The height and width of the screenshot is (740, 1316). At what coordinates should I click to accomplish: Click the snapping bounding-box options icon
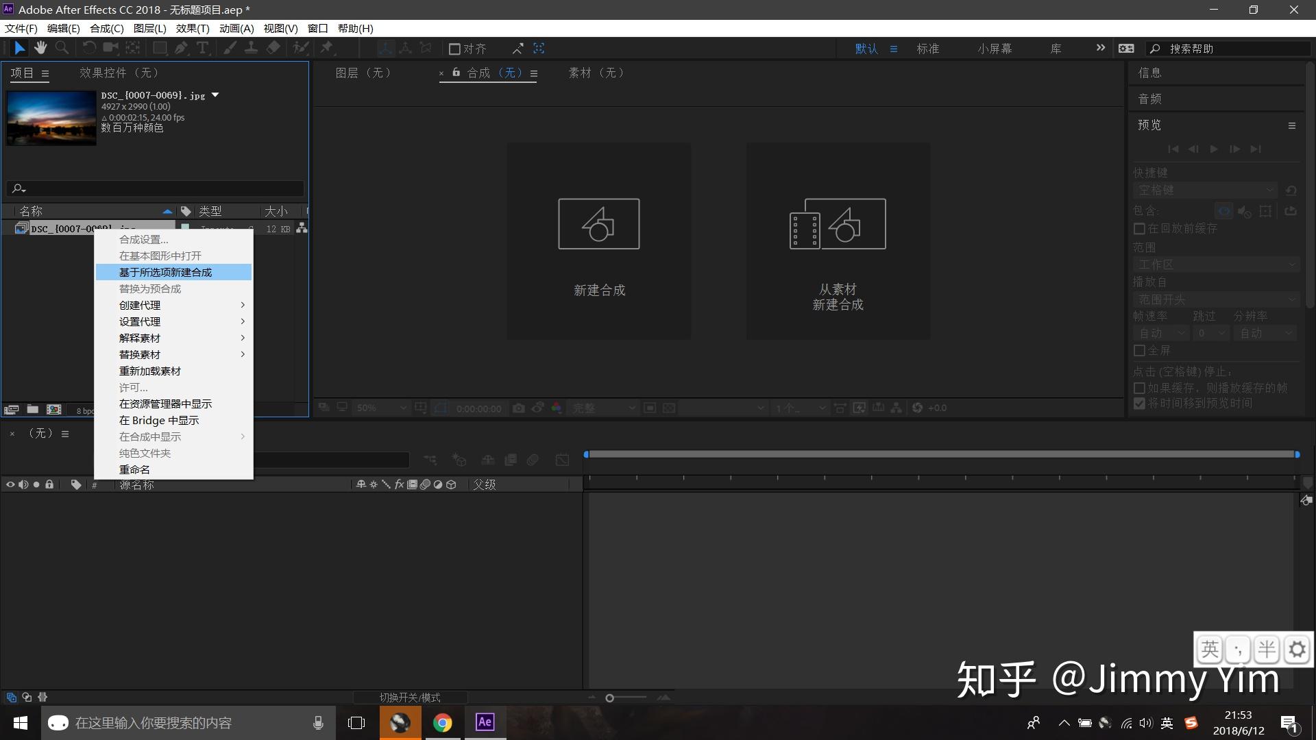point(539,48)
